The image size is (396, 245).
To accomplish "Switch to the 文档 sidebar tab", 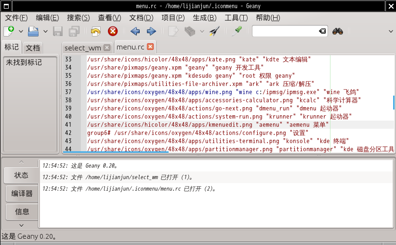I will [33, 48].
